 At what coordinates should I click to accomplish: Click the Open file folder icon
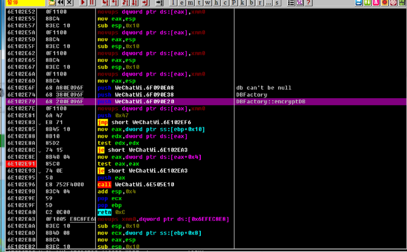tap(52, 2)
